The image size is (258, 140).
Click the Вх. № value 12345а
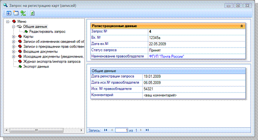tap(154, 38)
